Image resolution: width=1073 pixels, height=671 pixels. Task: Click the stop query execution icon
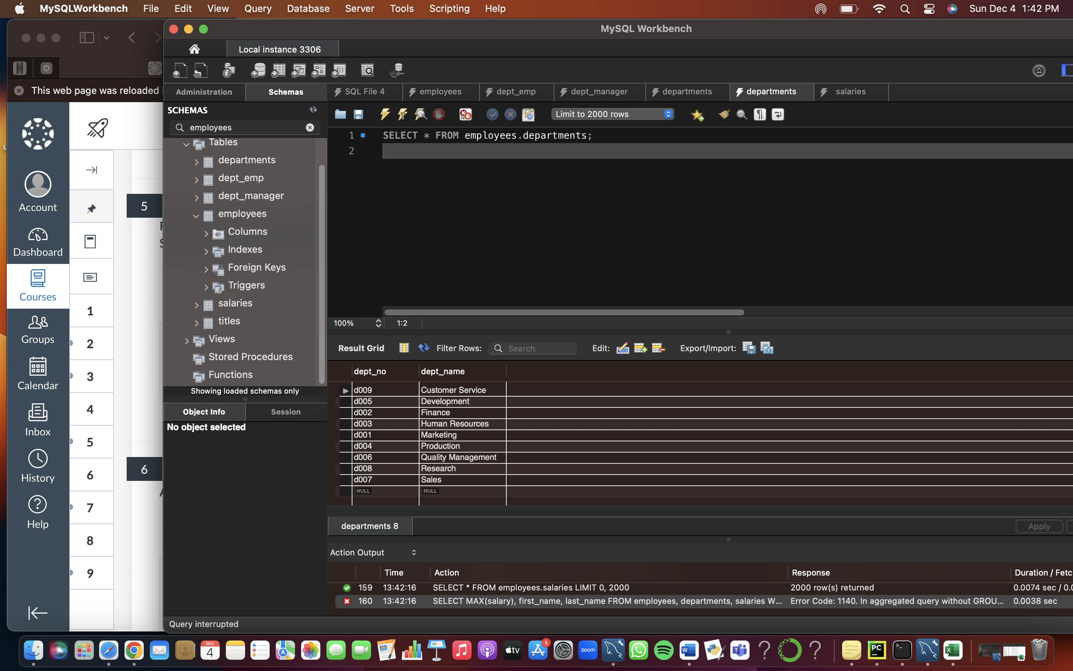[x=438, y=114]
